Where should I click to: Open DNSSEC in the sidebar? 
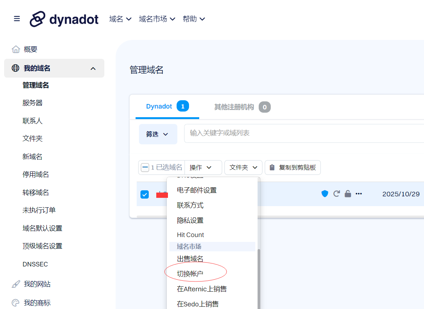35,264
